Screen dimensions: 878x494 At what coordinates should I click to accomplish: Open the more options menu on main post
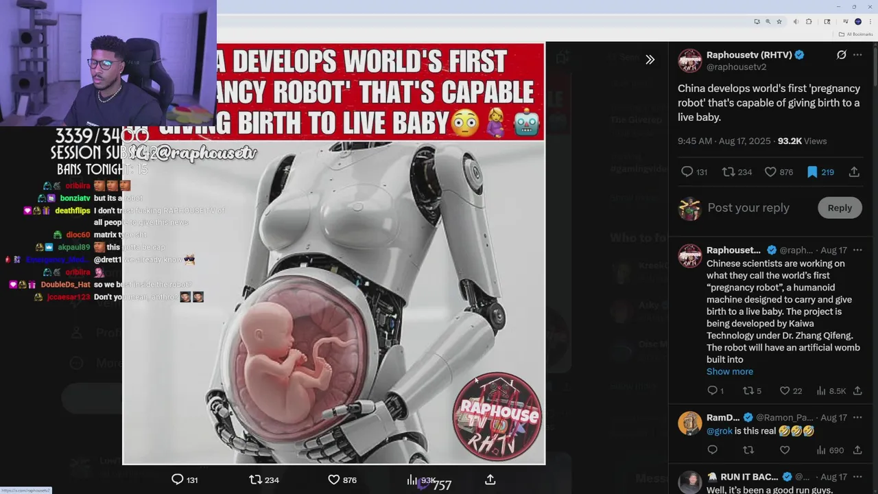[857, 55]
